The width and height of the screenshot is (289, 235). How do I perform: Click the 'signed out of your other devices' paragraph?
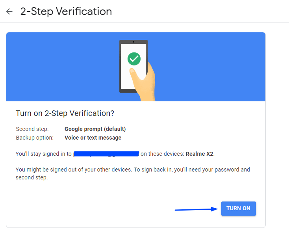tap(133, 173)
